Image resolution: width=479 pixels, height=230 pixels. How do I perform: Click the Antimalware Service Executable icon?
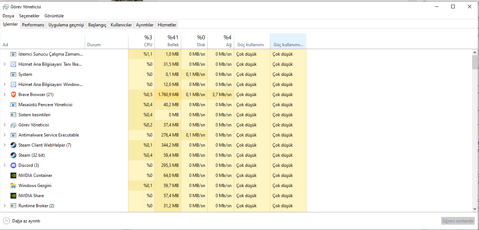click(x=13, y=135)
